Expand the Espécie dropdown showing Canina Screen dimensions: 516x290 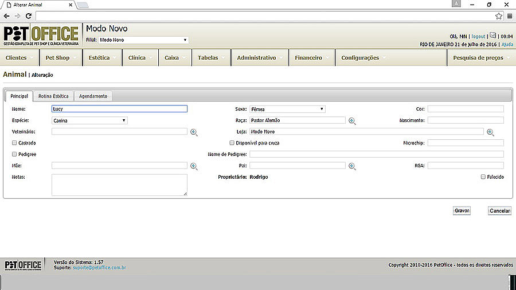pos(89,121)
